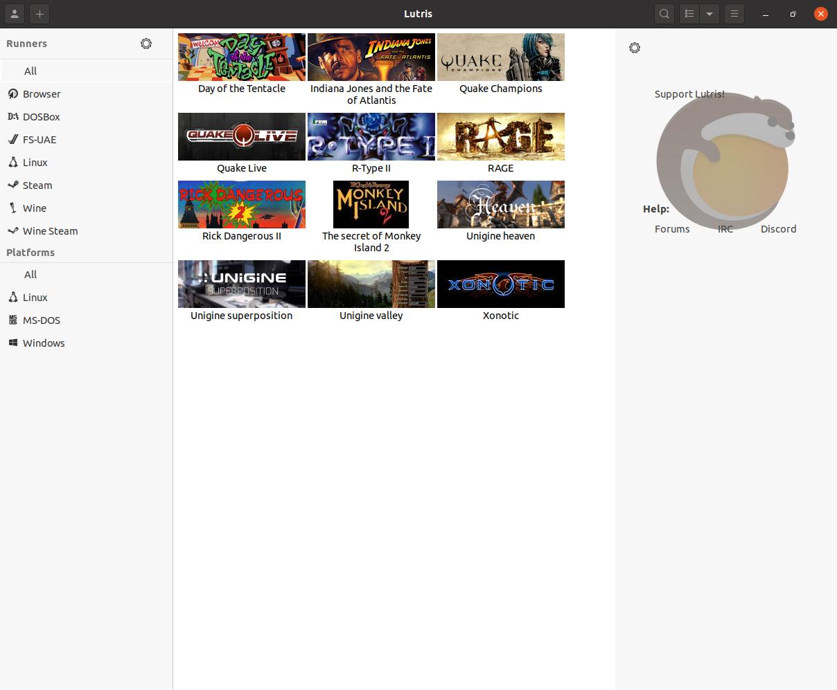Select the Steam runner icon

(13, 185)
